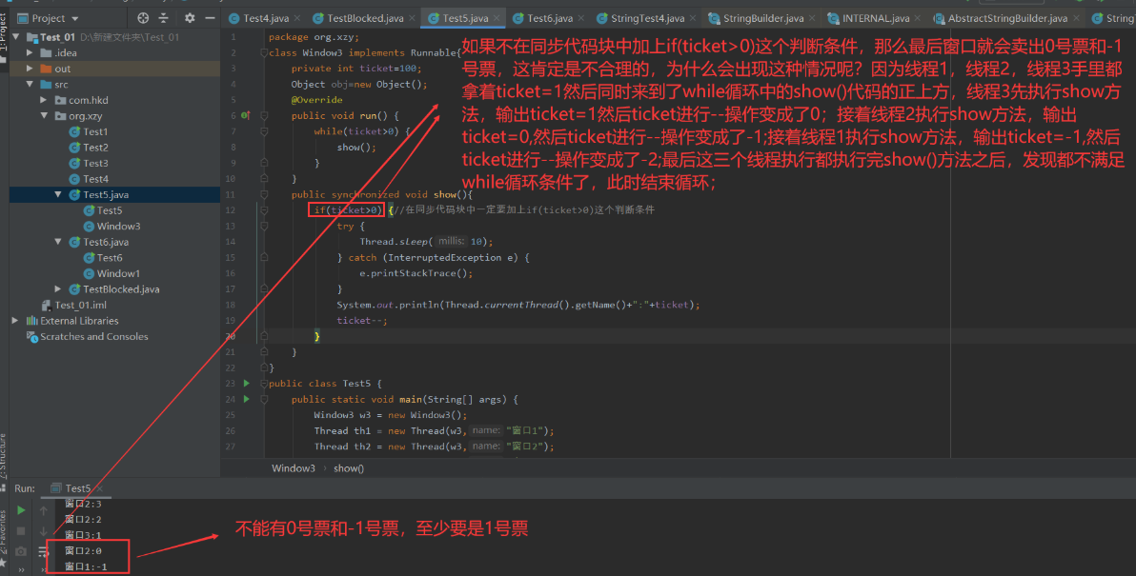Open the Project view dropdown
Screen dimensions: 1136x576
tap(48, 18)
